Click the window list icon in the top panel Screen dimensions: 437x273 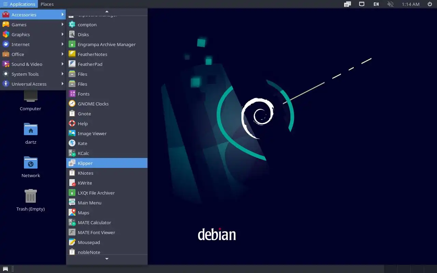[348, 4]
